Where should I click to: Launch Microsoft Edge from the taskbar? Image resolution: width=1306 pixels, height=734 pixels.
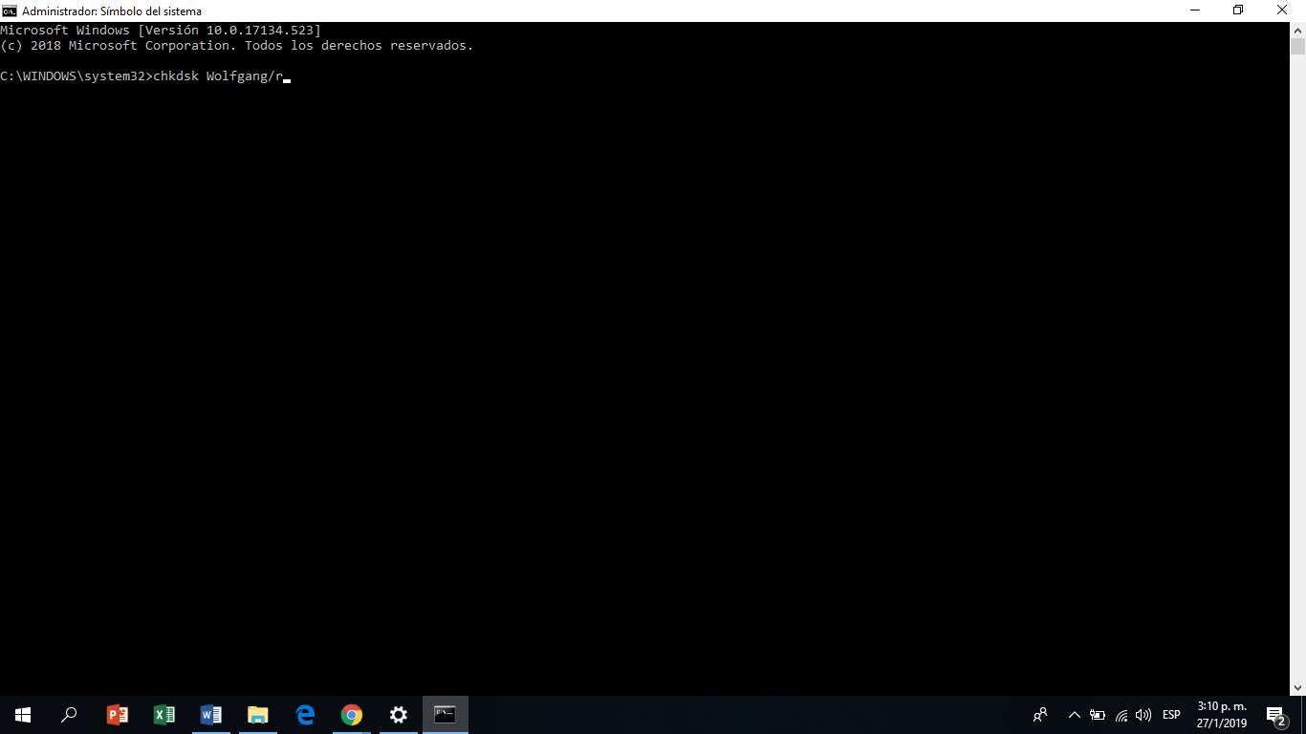pyautogui.click(x=305, y=714)
